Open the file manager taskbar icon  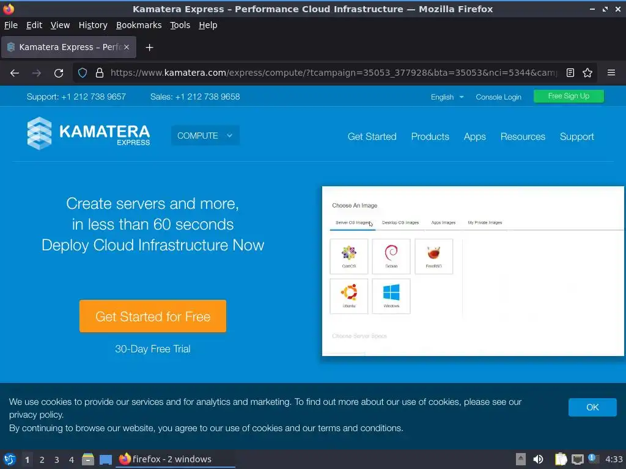click(x=88, y=459)
